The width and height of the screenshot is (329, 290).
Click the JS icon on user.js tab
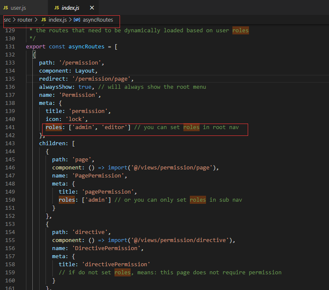6,8
